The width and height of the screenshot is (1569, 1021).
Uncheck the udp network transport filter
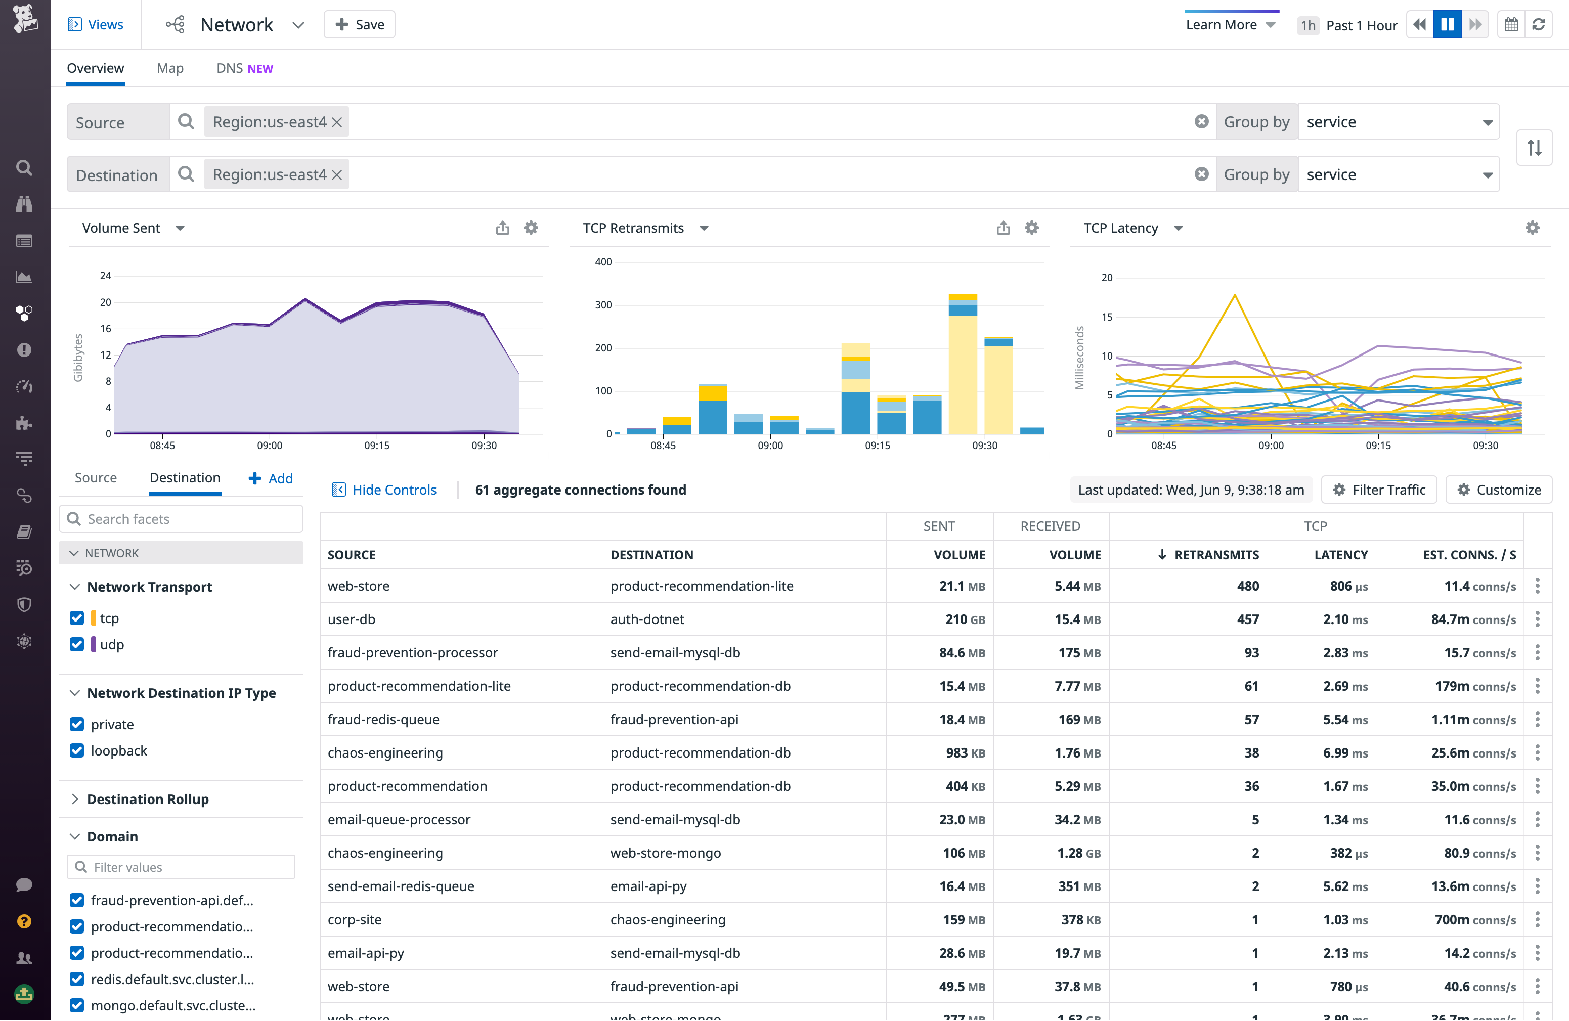(x=77, y=644)
